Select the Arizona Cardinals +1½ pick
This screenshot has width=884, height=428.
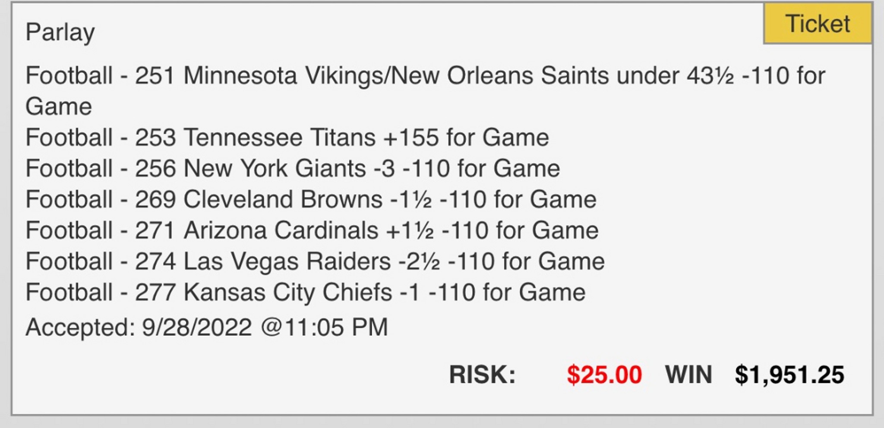tap(312, 231)
